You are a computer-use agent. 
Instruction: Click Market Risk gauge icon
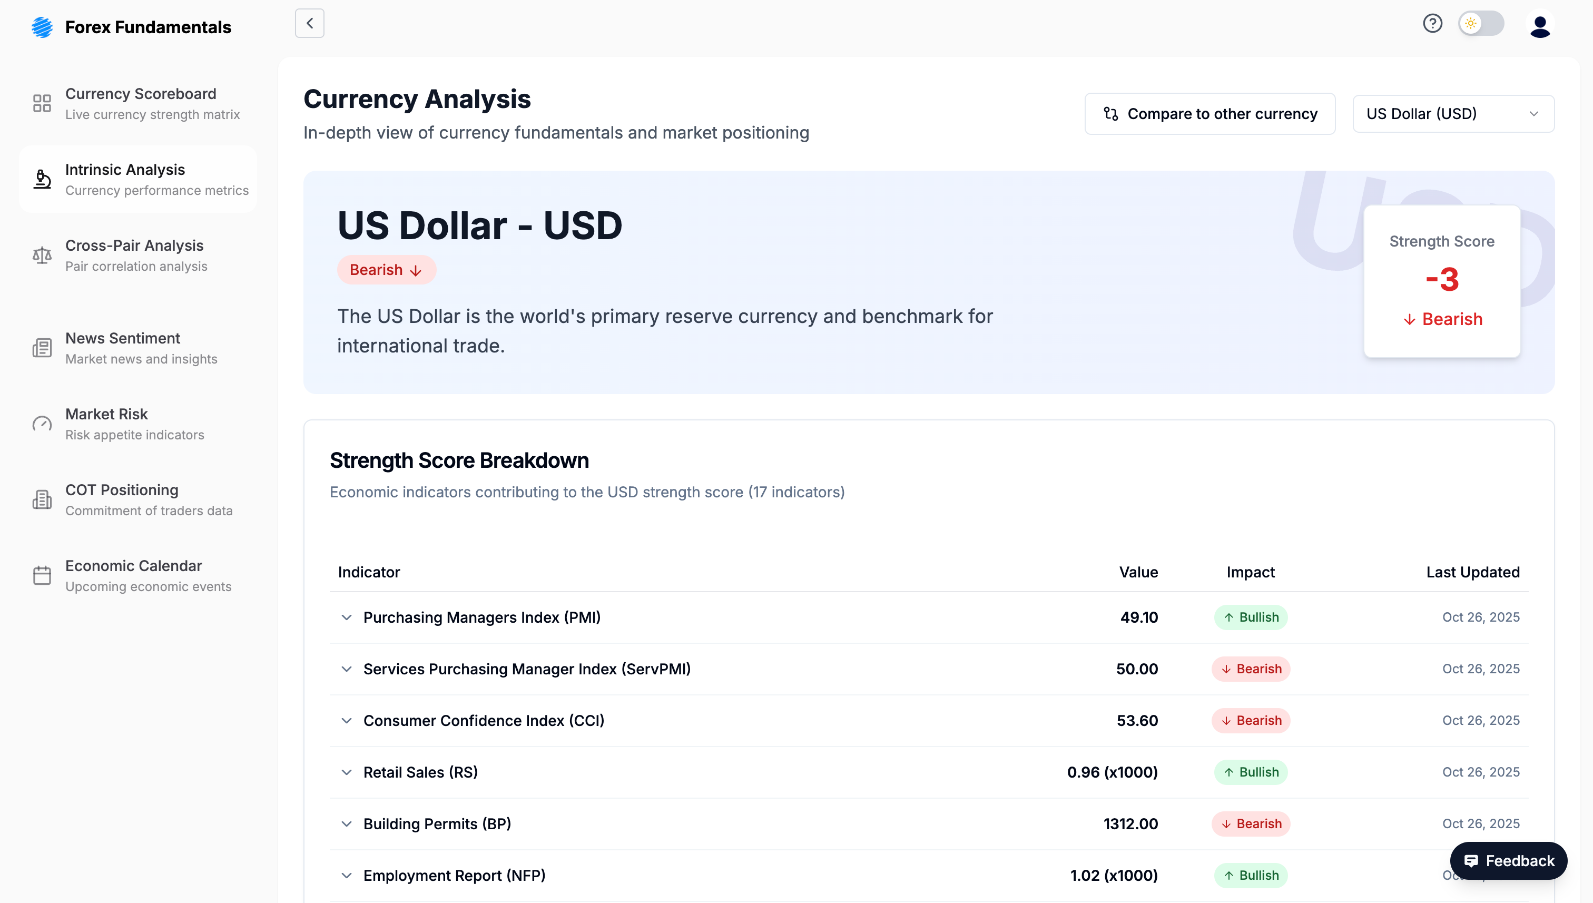point(42,424)
